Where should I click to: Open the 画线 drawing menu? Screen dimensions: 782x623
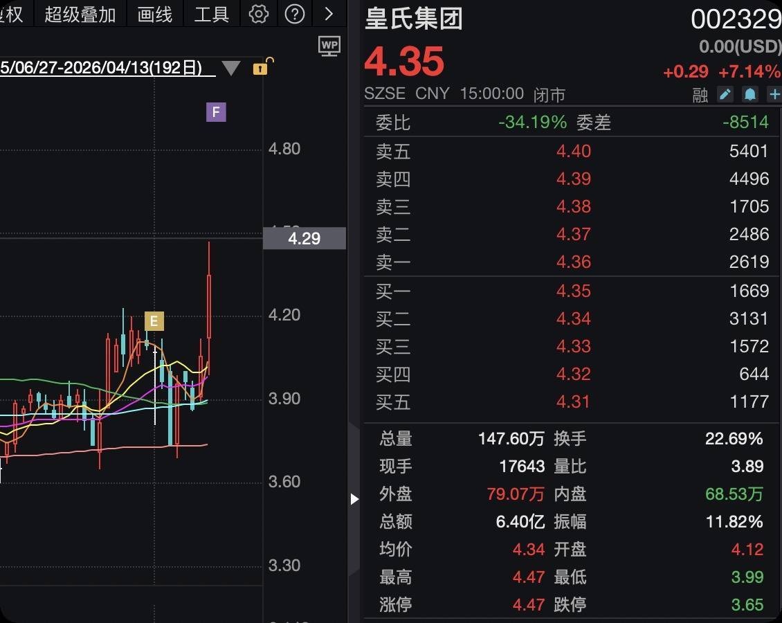point(155,14)
